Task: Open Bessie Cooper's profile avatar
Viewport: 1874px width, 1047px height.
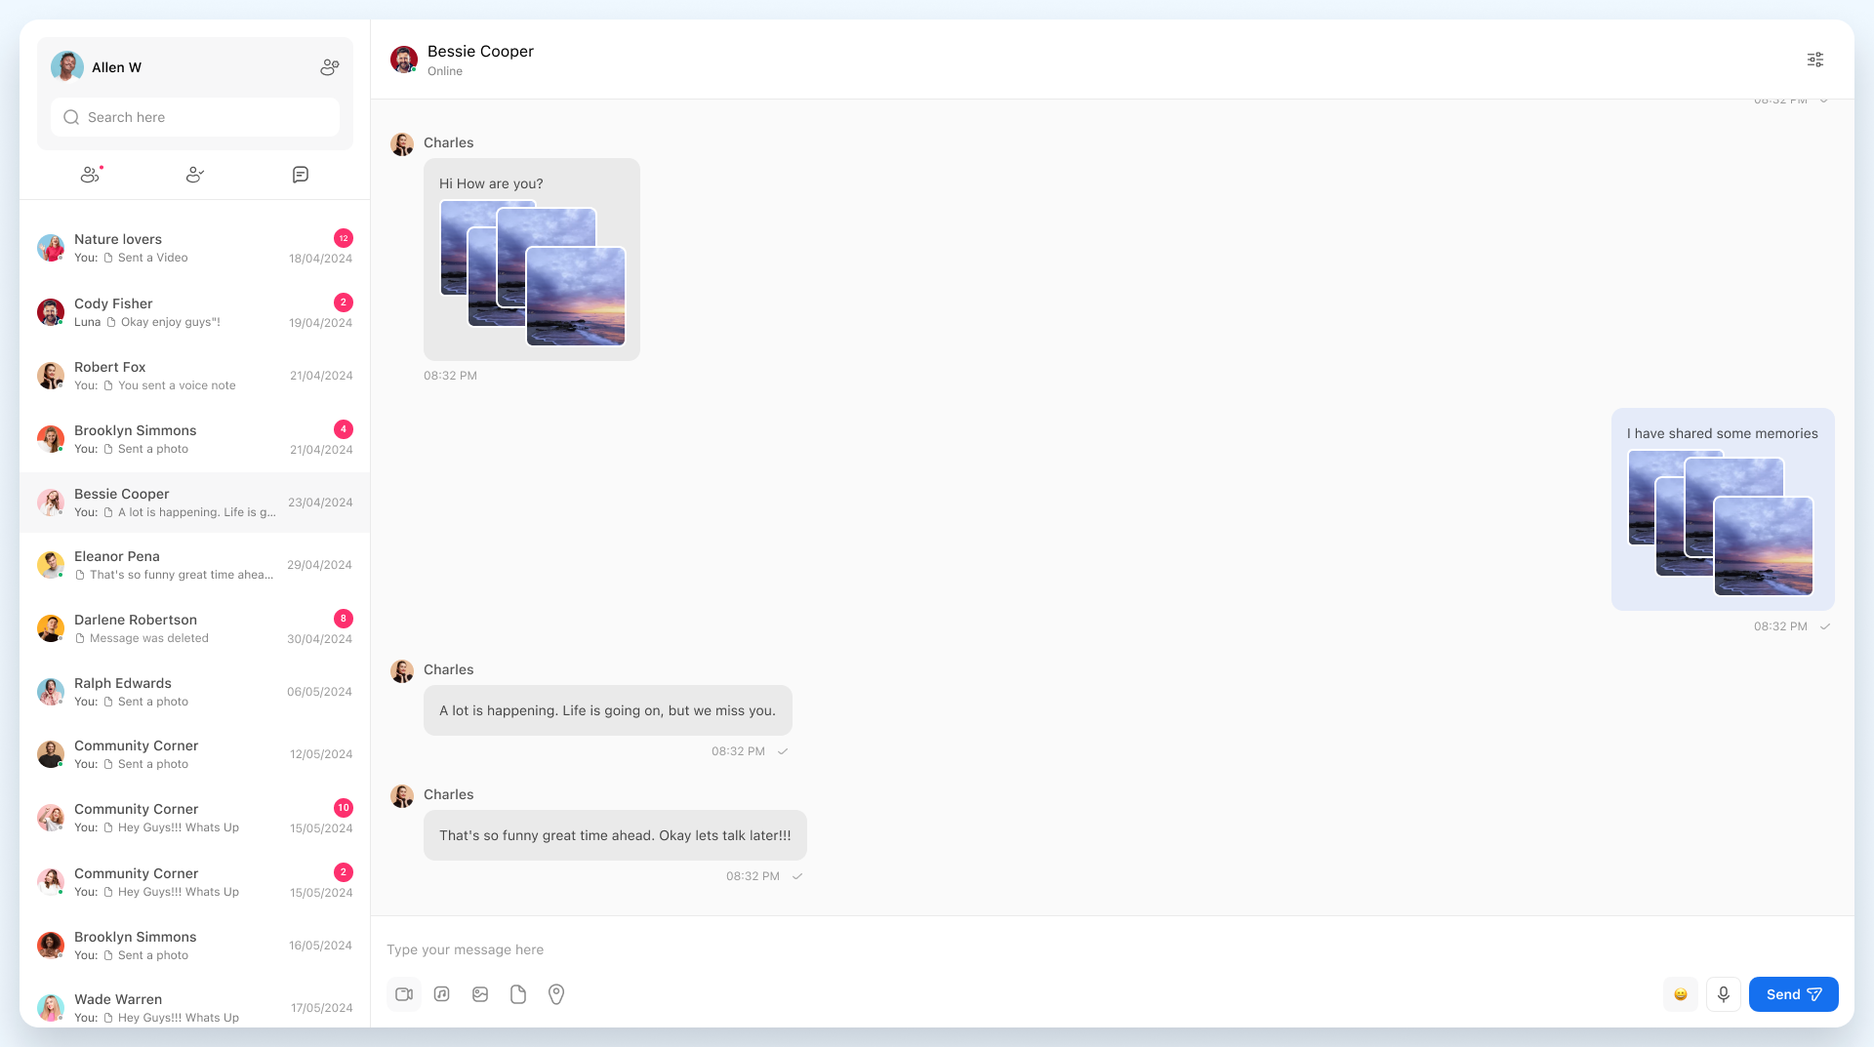Action: tap(403, 59)
